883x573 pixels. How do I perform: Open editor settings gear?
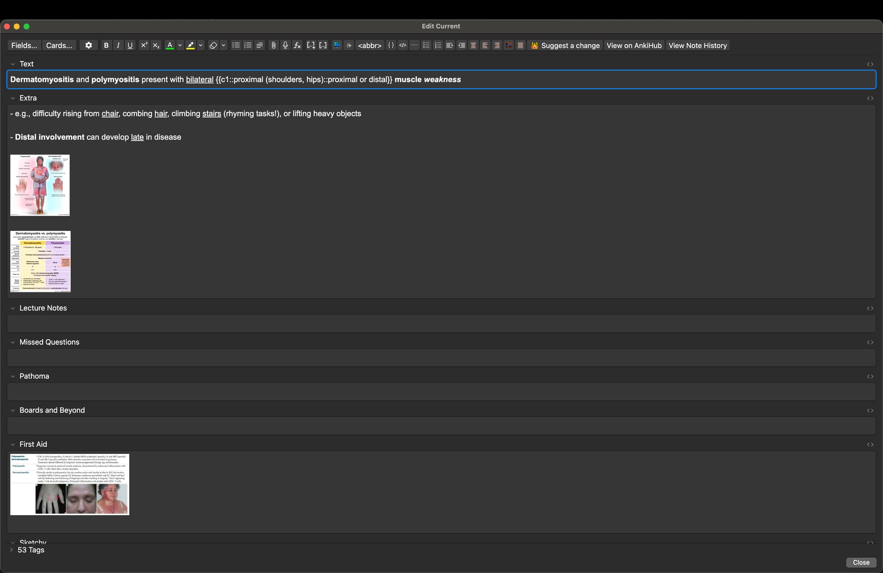coord(88,45)
